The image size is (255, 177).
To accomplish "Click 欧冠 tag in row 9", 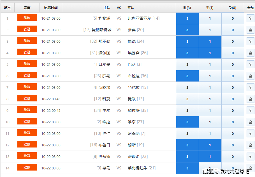I will [x=27, y=110].
